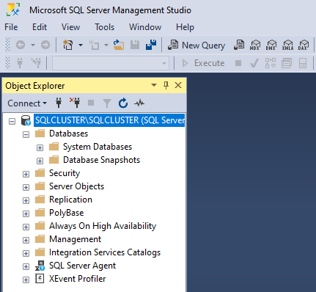316x292 pixels.
Task: Open the XMLA Query icon
Action: 287,45
